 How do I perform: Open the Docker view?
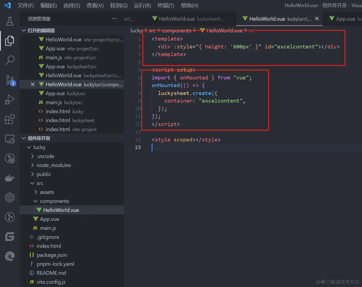(x=10, y=178)
